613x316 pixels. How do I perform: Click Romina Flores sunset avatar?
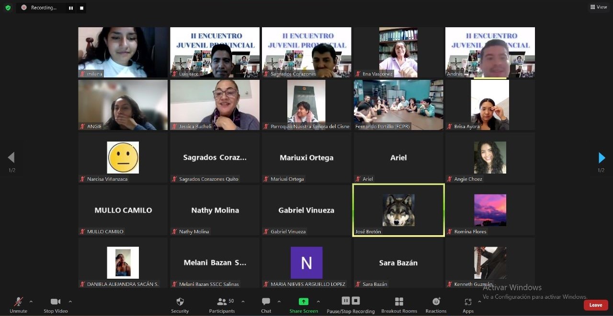(490, 210)
